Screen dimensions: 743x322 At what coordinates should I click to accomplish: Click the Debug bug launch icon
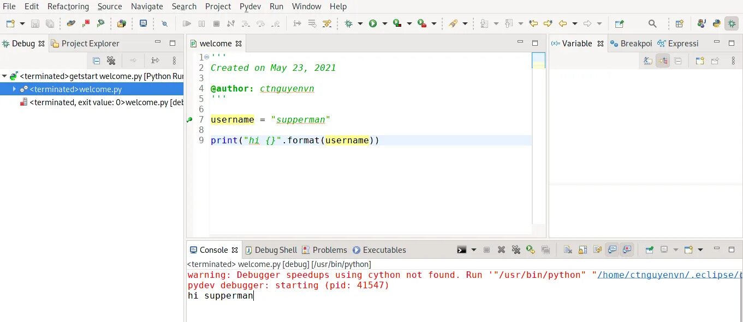click(348, 23)
